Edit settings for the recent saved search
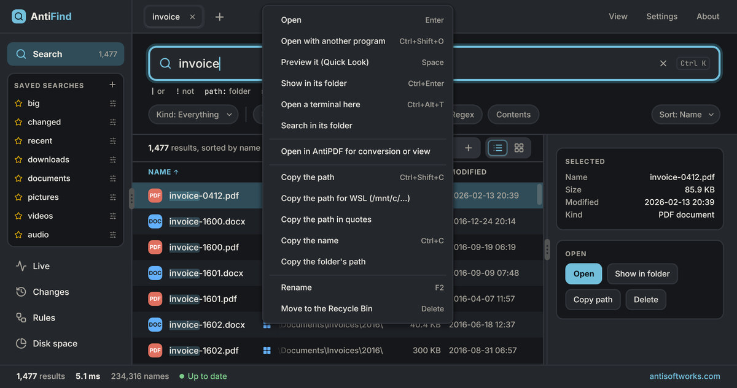 point(112,141)
